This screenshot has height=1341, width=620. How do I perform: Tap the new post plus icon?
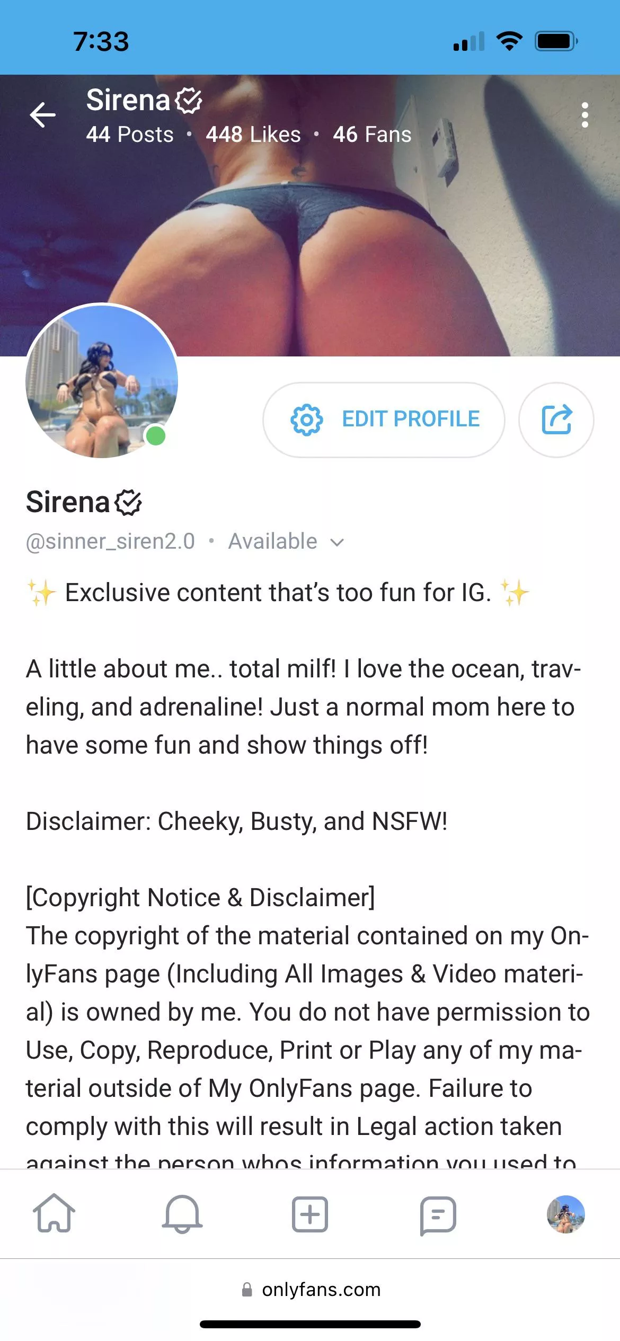309,1213
